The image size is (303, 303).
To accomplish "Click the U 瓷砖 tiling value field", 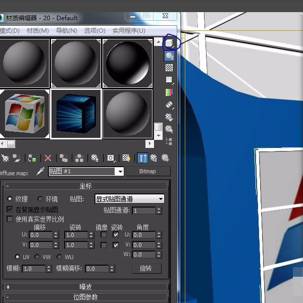I will [x=76, y=235].
